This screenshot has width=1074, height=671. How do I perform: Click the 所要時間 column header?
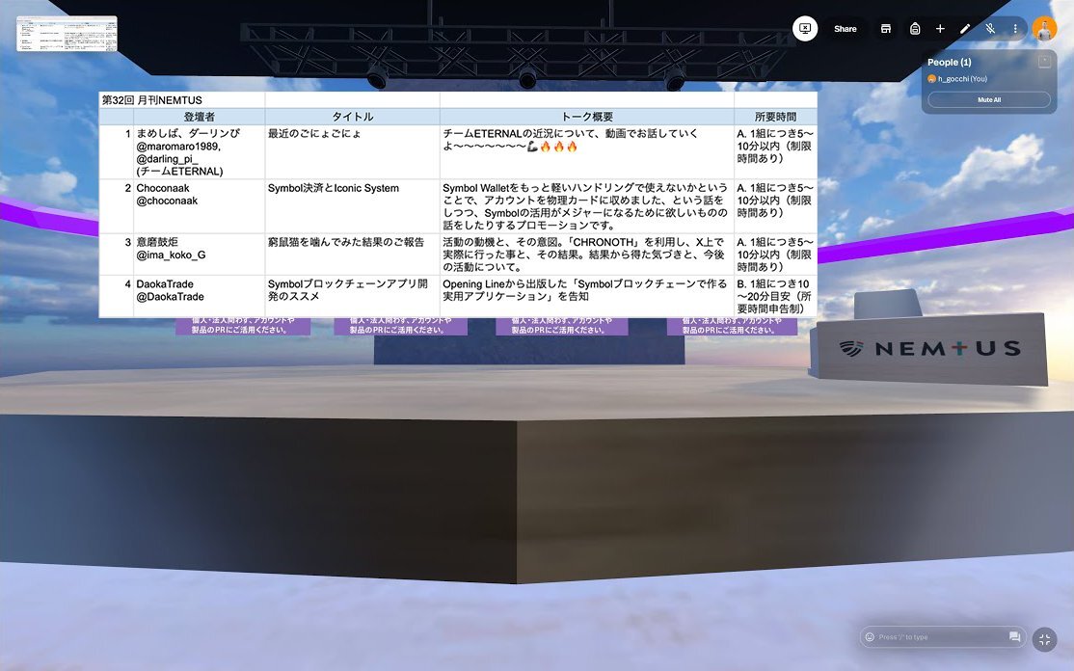(775, 117)
